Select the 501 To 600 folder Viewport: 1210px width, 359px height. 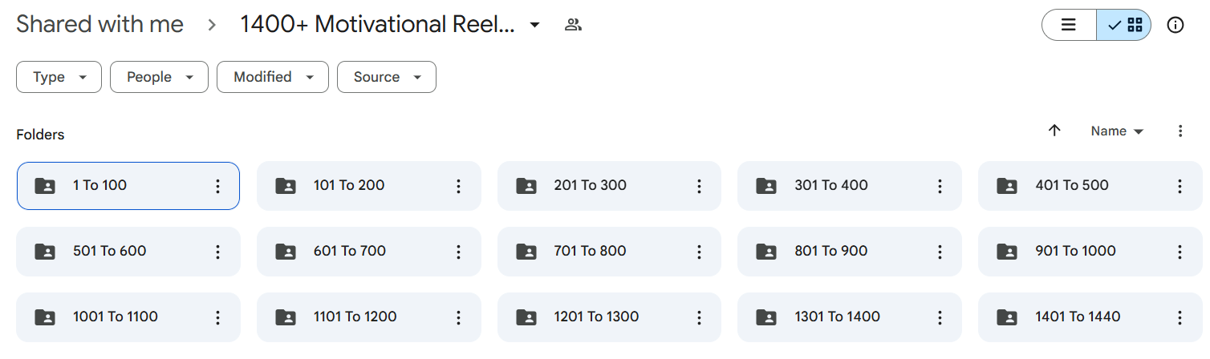pos(110,252)
